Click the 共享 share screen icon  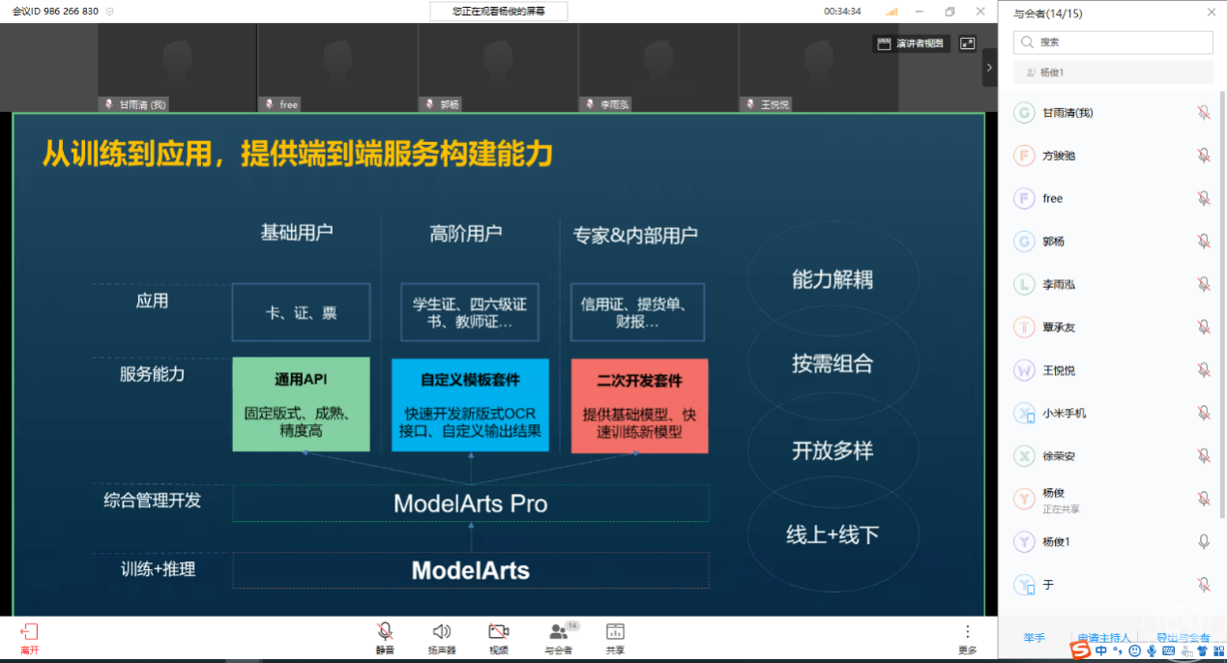[x=615, y=631]
